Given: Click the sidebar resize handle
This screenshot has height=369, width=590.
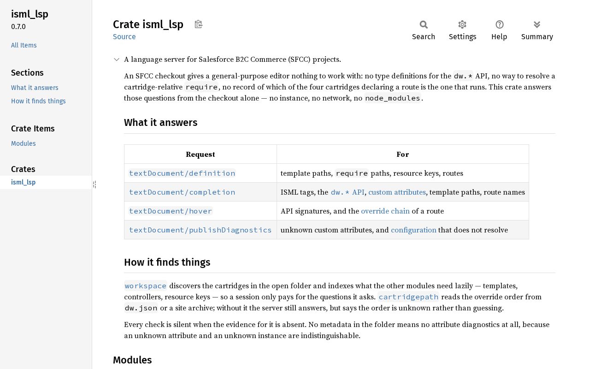Looking at the screenshot, I should (94, 184).
